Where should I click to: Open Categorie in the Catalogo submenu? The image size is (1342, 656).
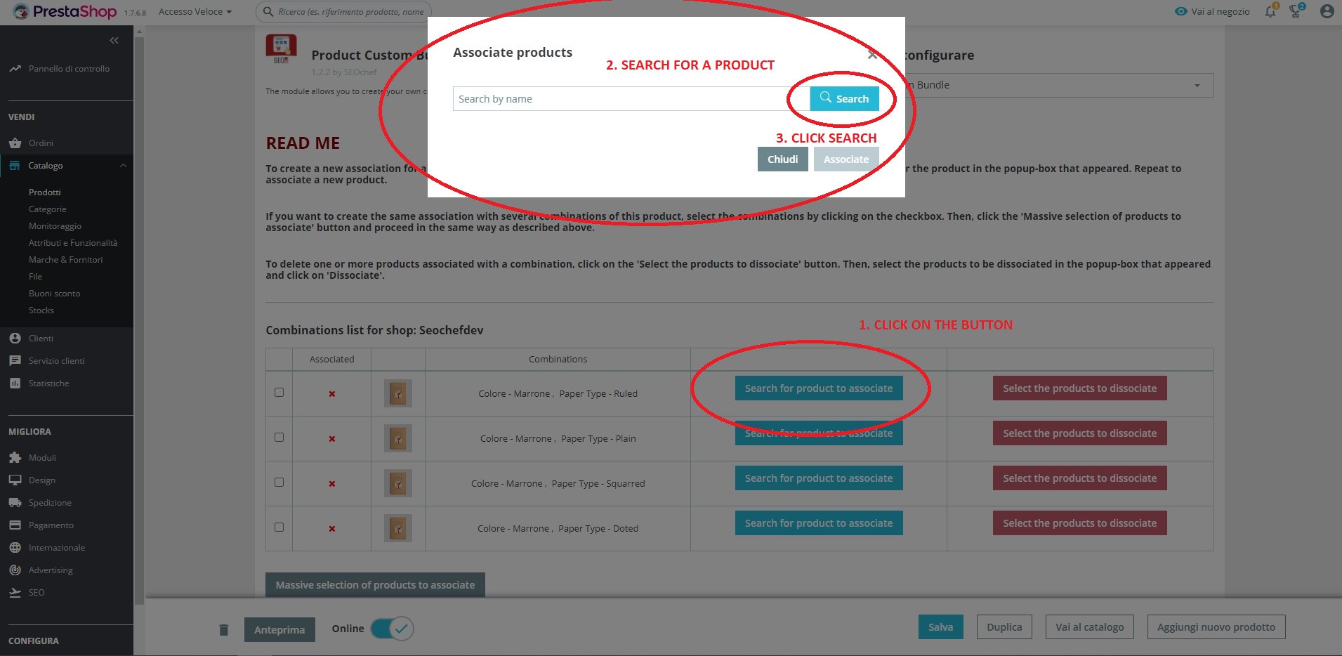48,209
